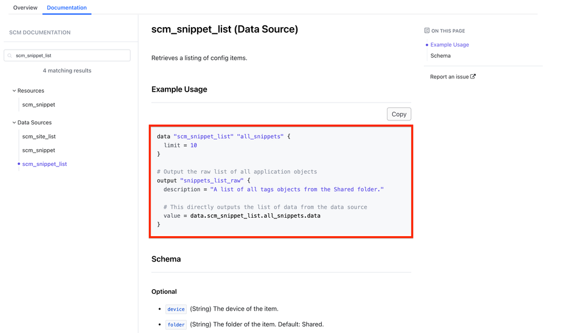The image size is (576, 333).
Task: Open the Overview tab
Action: click(25, 7)
